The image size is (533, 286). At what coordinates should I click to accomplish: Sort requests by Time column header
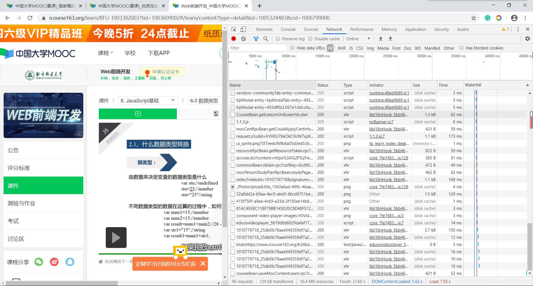pos(450,85)
